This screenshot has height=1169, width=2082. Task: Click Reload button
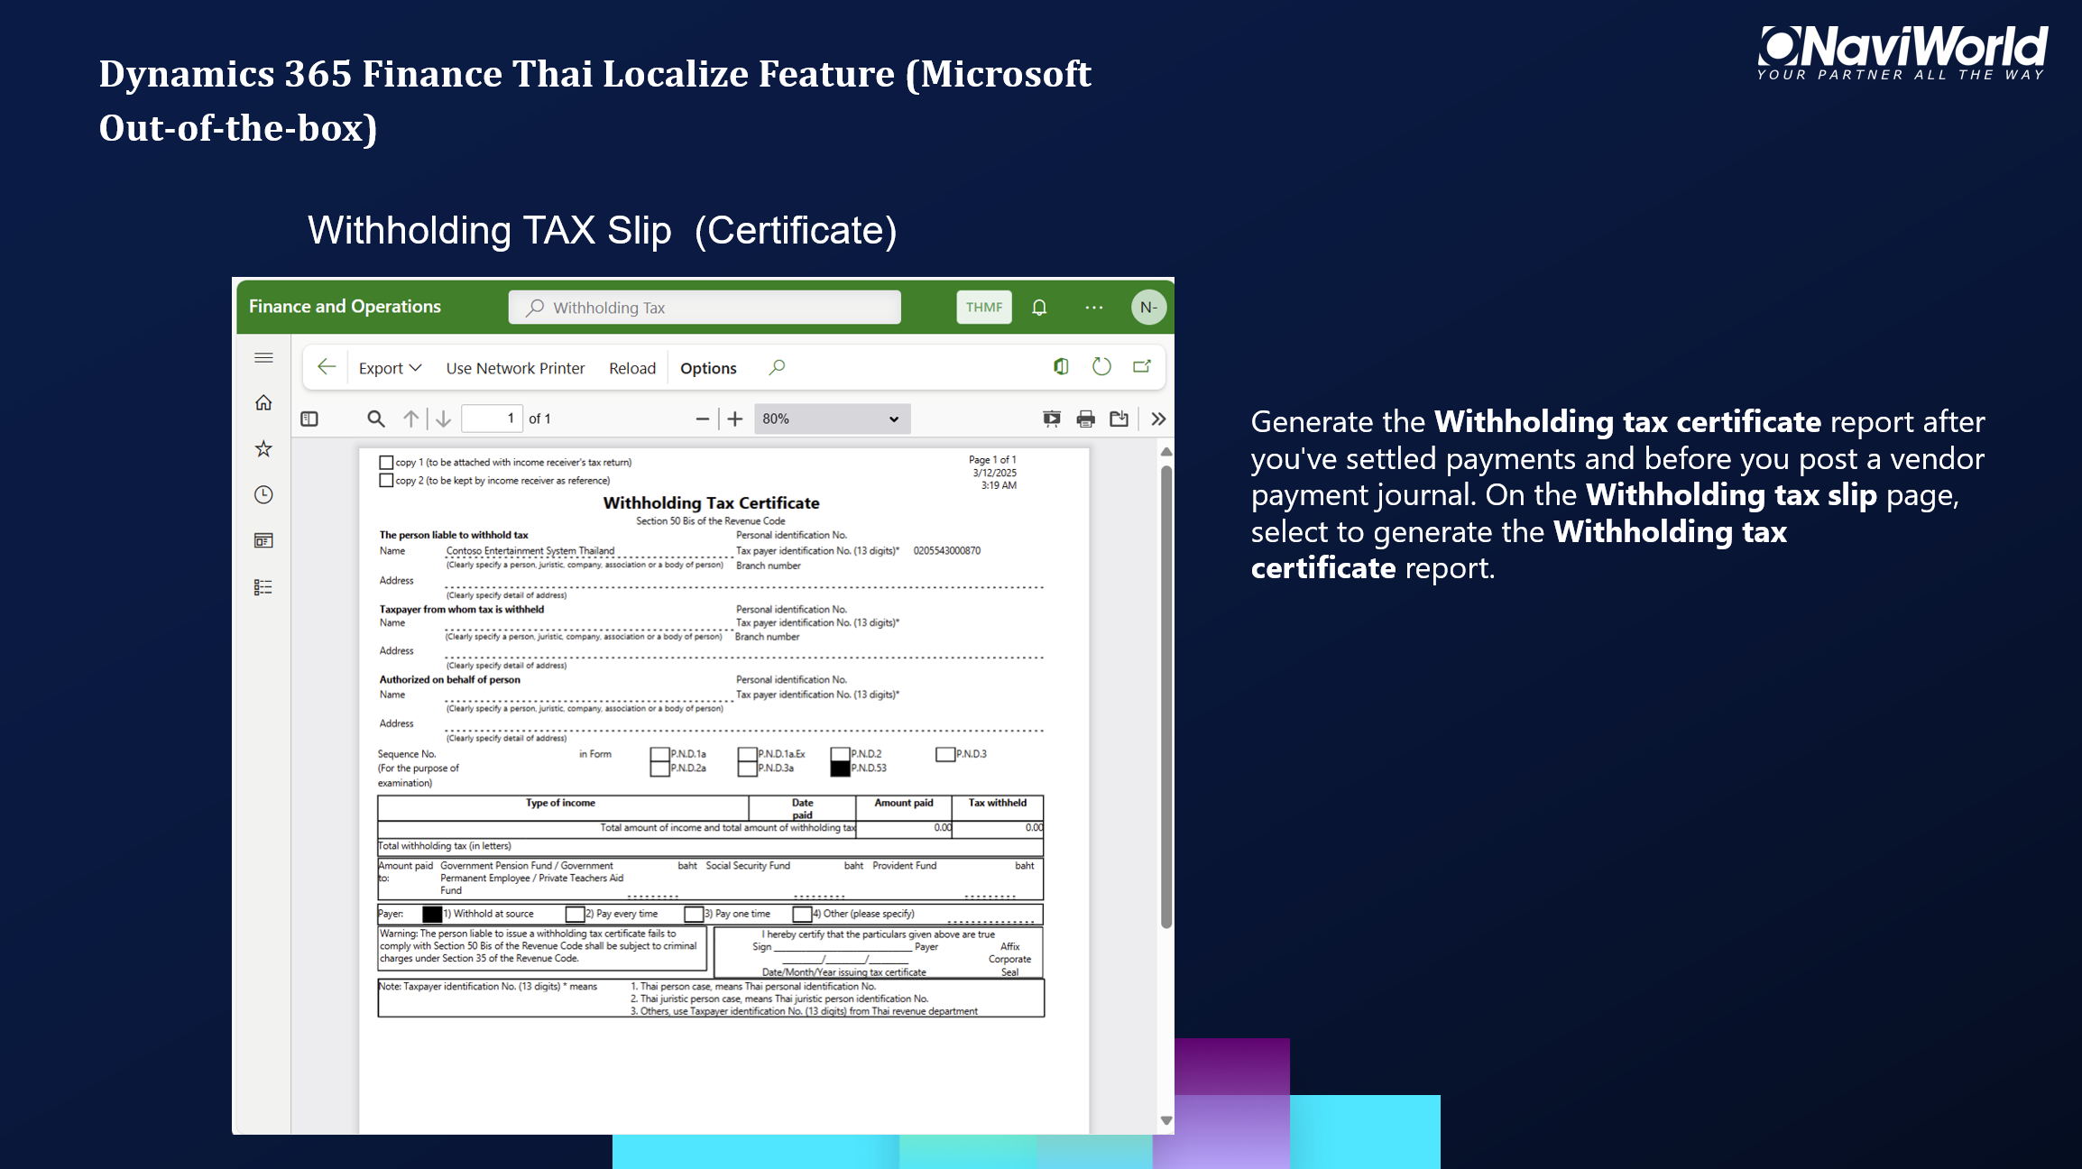[632, 368]
